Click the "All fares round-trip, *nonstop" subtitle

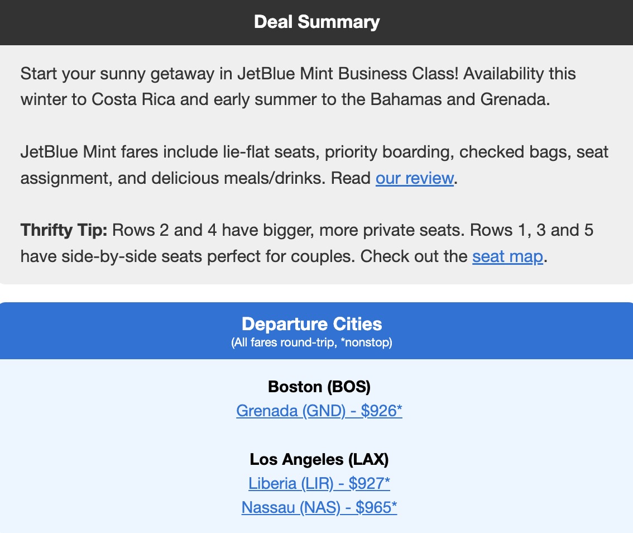coord(311,342)
